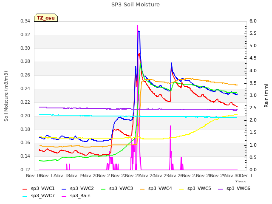Click the cyan sp3_VWC7 legend swatch
Screen dimensions: 272x204
pos(25,196)
